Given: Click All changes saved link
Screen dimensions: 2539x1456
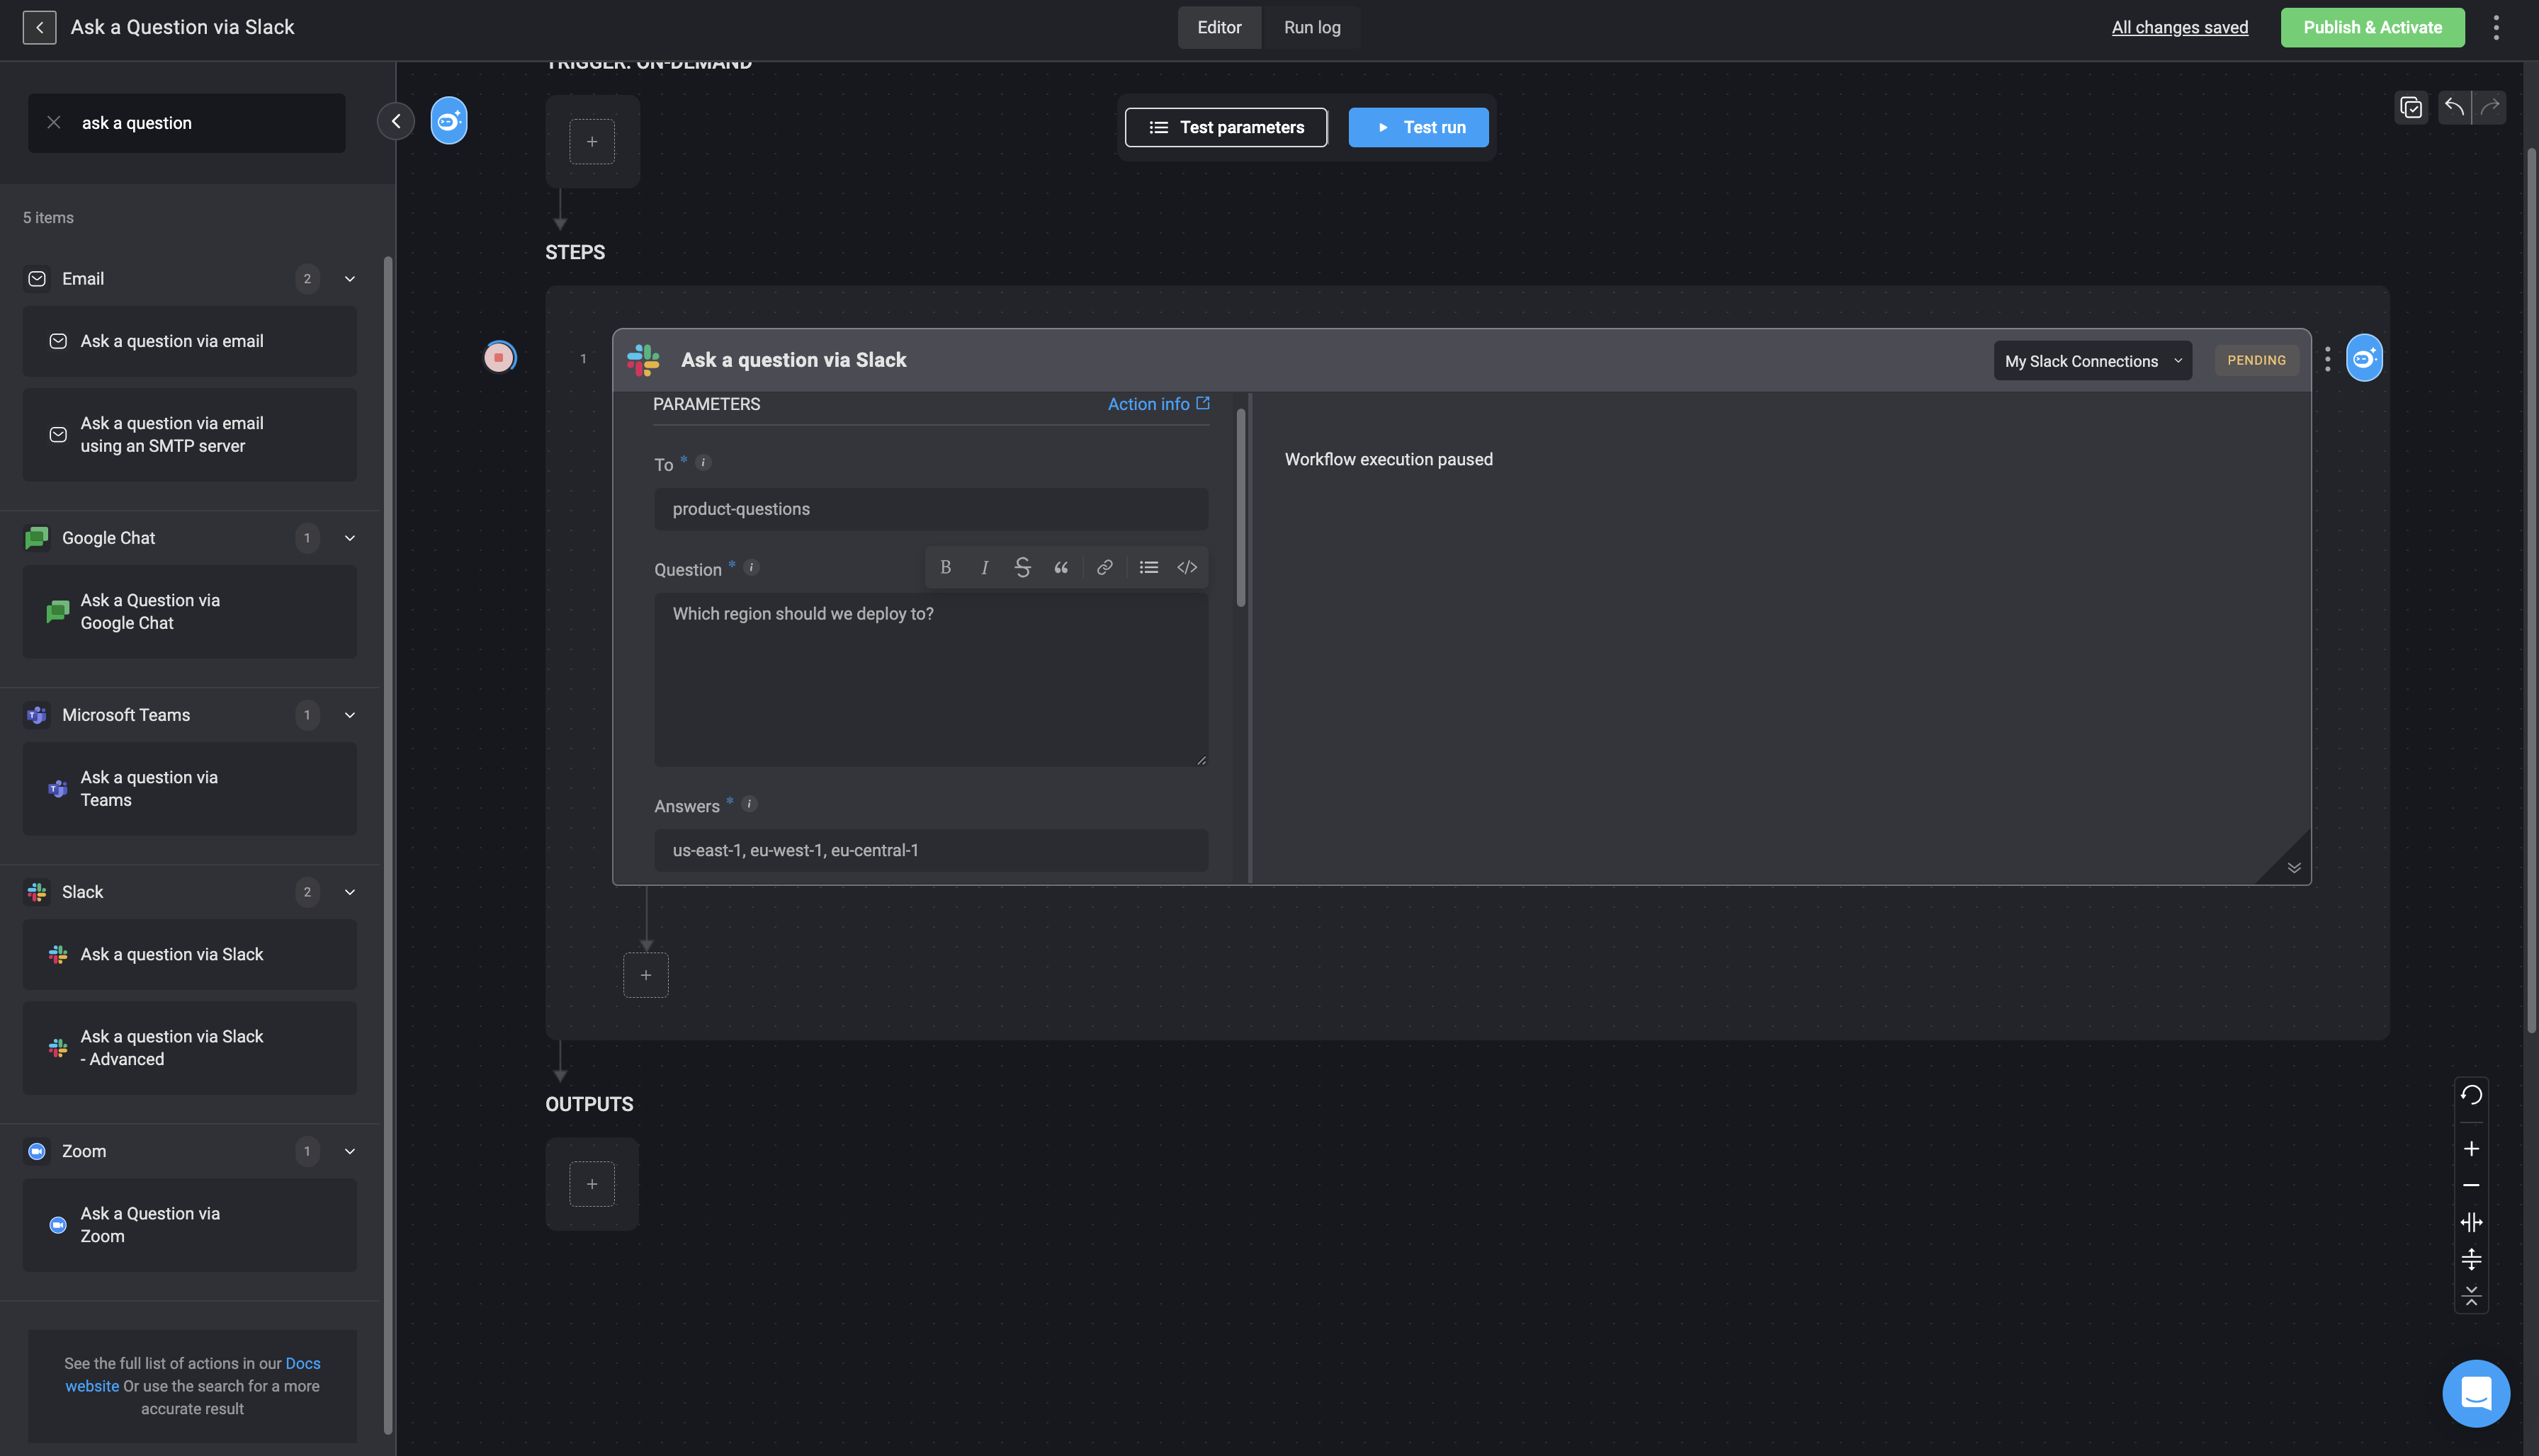Looking at the screenshot, I should 2180,27.
